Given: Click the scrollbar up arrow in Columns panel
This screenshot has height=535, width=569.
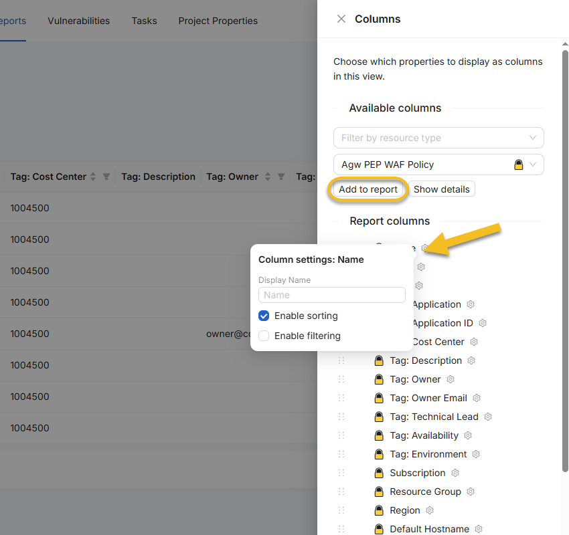Looking at the screenshot, I should (565, 44).
